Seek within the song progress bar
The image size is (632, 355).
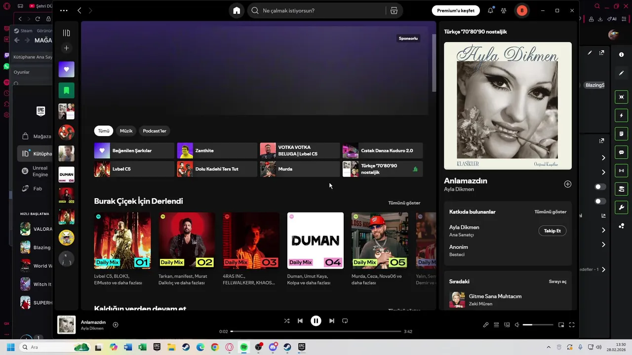316,331
